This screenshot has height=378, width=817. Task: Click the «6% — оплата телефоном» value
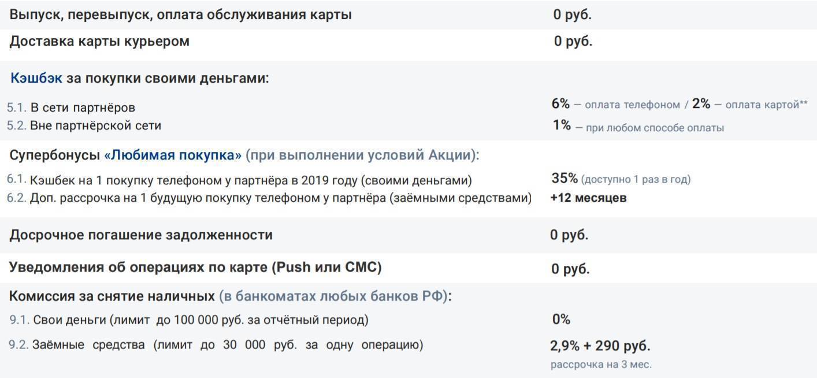coord(615,105)
